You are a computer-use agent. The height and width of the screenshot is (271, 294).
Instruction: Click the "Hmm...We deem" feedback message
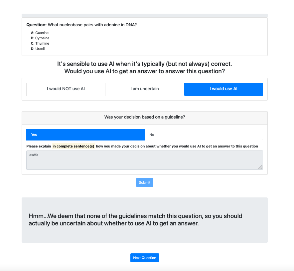coord(135,220)
